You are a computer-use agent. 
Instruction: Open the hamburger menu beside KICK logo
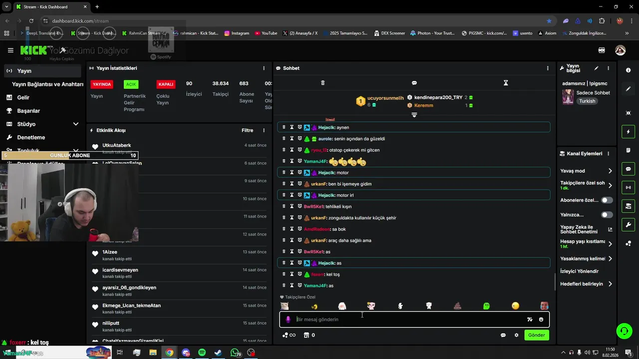[10, 50]
